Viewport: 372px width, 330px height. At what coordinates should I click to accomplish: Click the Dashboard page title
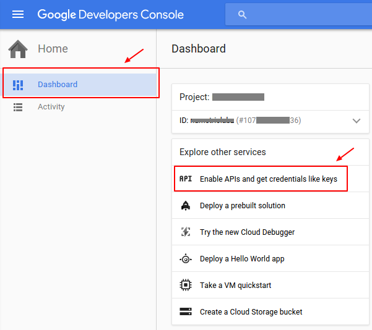[x=199, y=49]
